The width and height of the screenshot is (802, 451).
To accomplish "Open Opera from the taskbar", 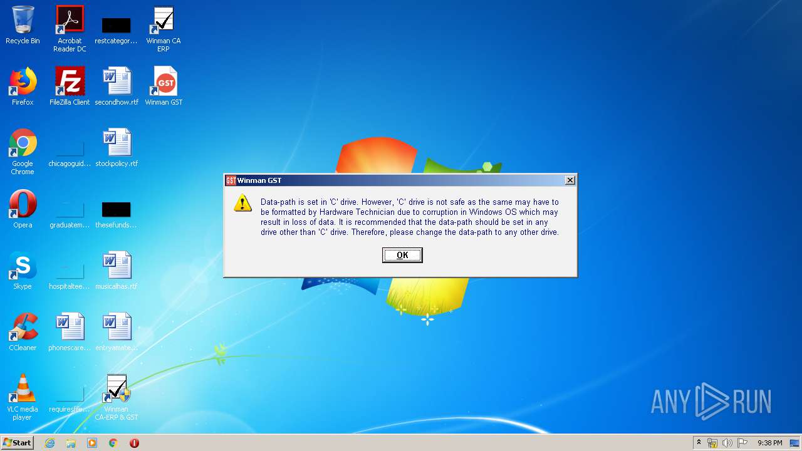I will [x=134, y=443].
